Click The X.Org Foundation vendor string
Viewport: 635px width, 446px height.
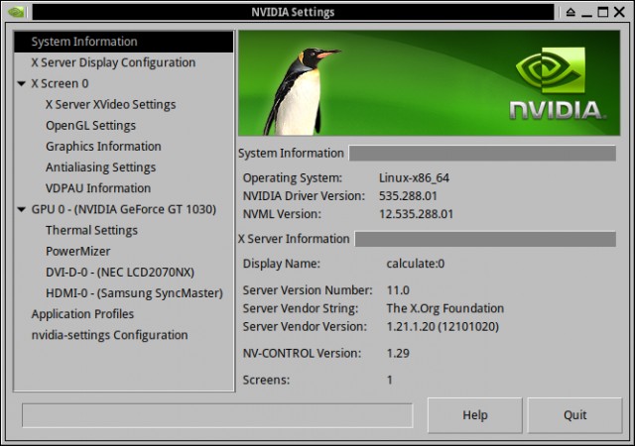tap(445, 309)
